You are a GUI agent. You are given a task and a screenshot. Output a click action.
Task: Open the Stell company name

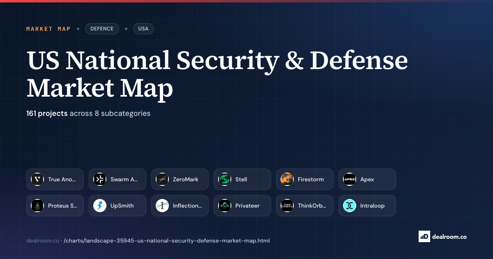point(241,179)
